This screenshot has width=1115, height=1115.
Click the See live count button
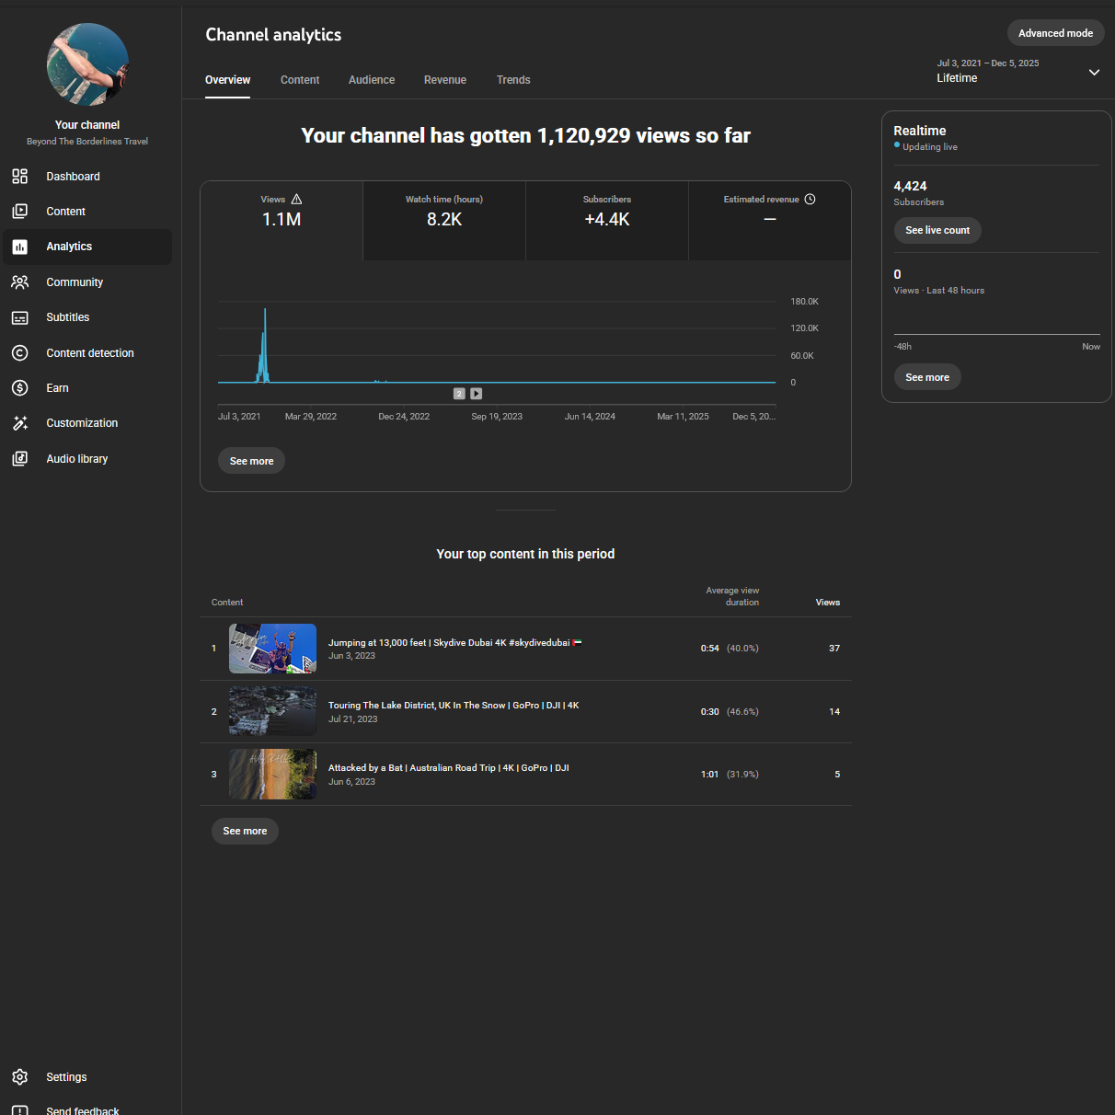(937, 231)
